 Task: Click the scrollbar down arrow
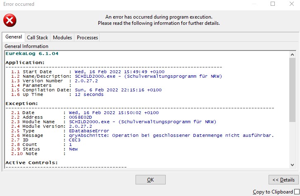tap(292, 165)
